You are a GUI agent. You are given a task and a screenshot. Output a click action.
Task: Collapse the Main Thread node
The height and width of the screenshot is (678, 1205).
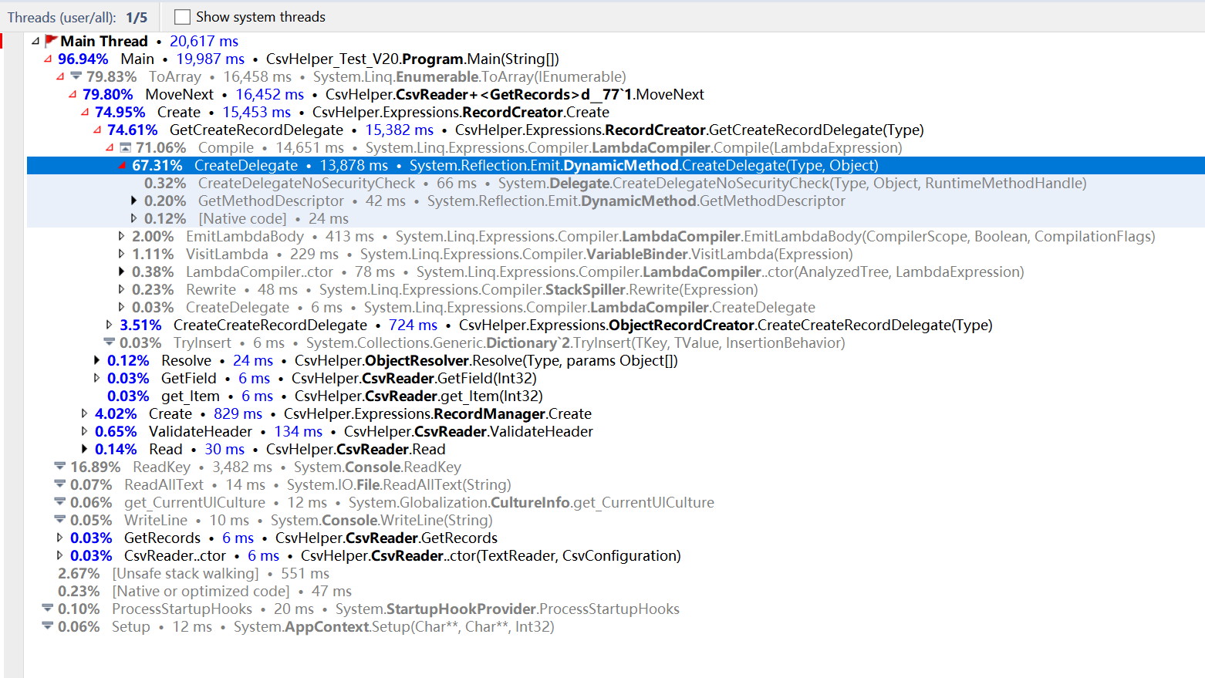(x=35, y=41)
